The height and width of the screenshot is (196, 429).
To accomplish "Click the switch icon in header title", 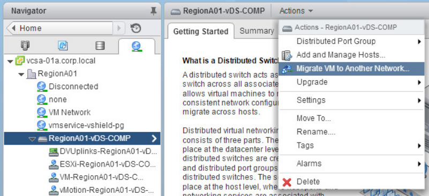I will (x=175, y=11).
